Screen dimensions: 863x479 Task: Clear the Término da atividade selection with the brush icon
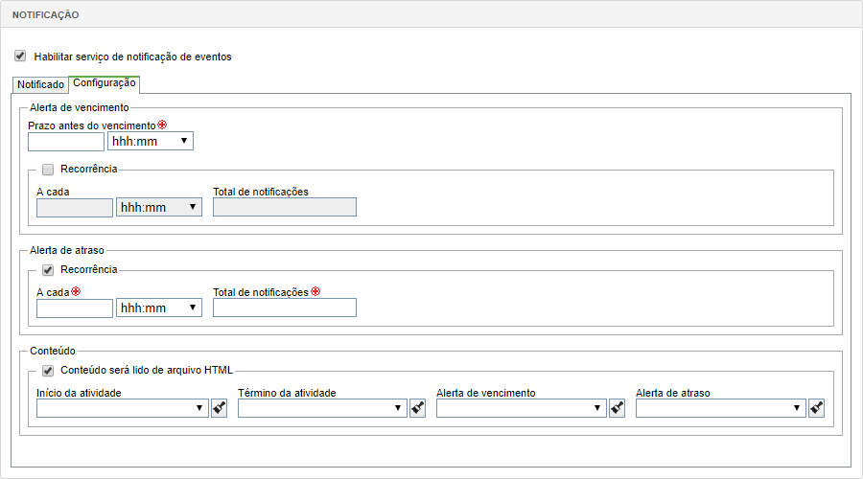(x=418, y=408)
